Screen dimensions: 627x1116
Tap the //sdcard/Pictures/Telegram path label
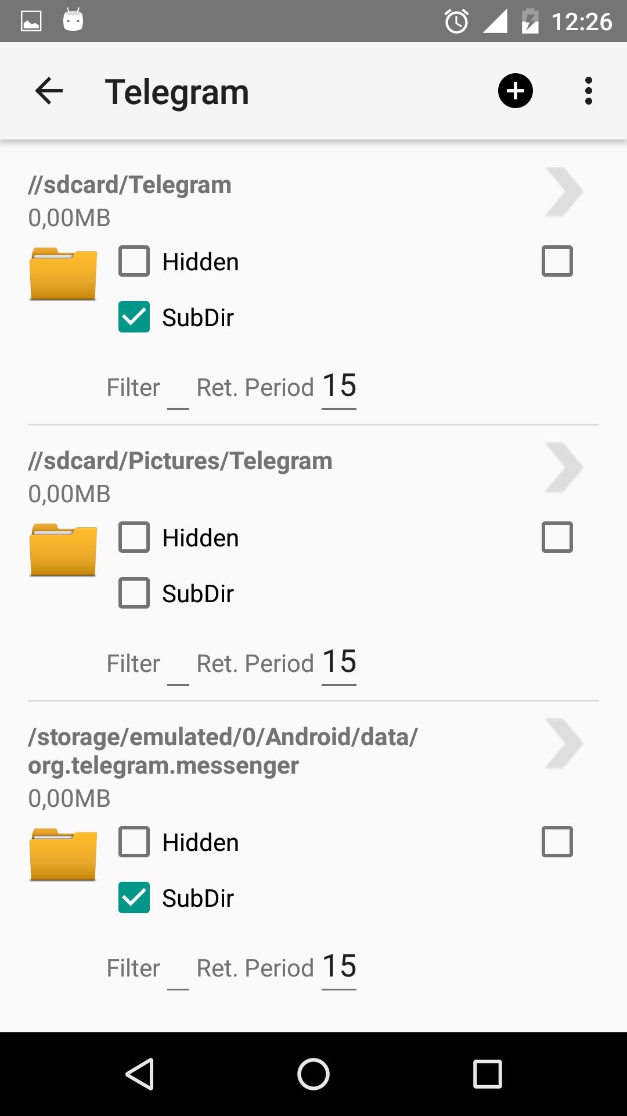pyautogui.click(x=181, y=461)
